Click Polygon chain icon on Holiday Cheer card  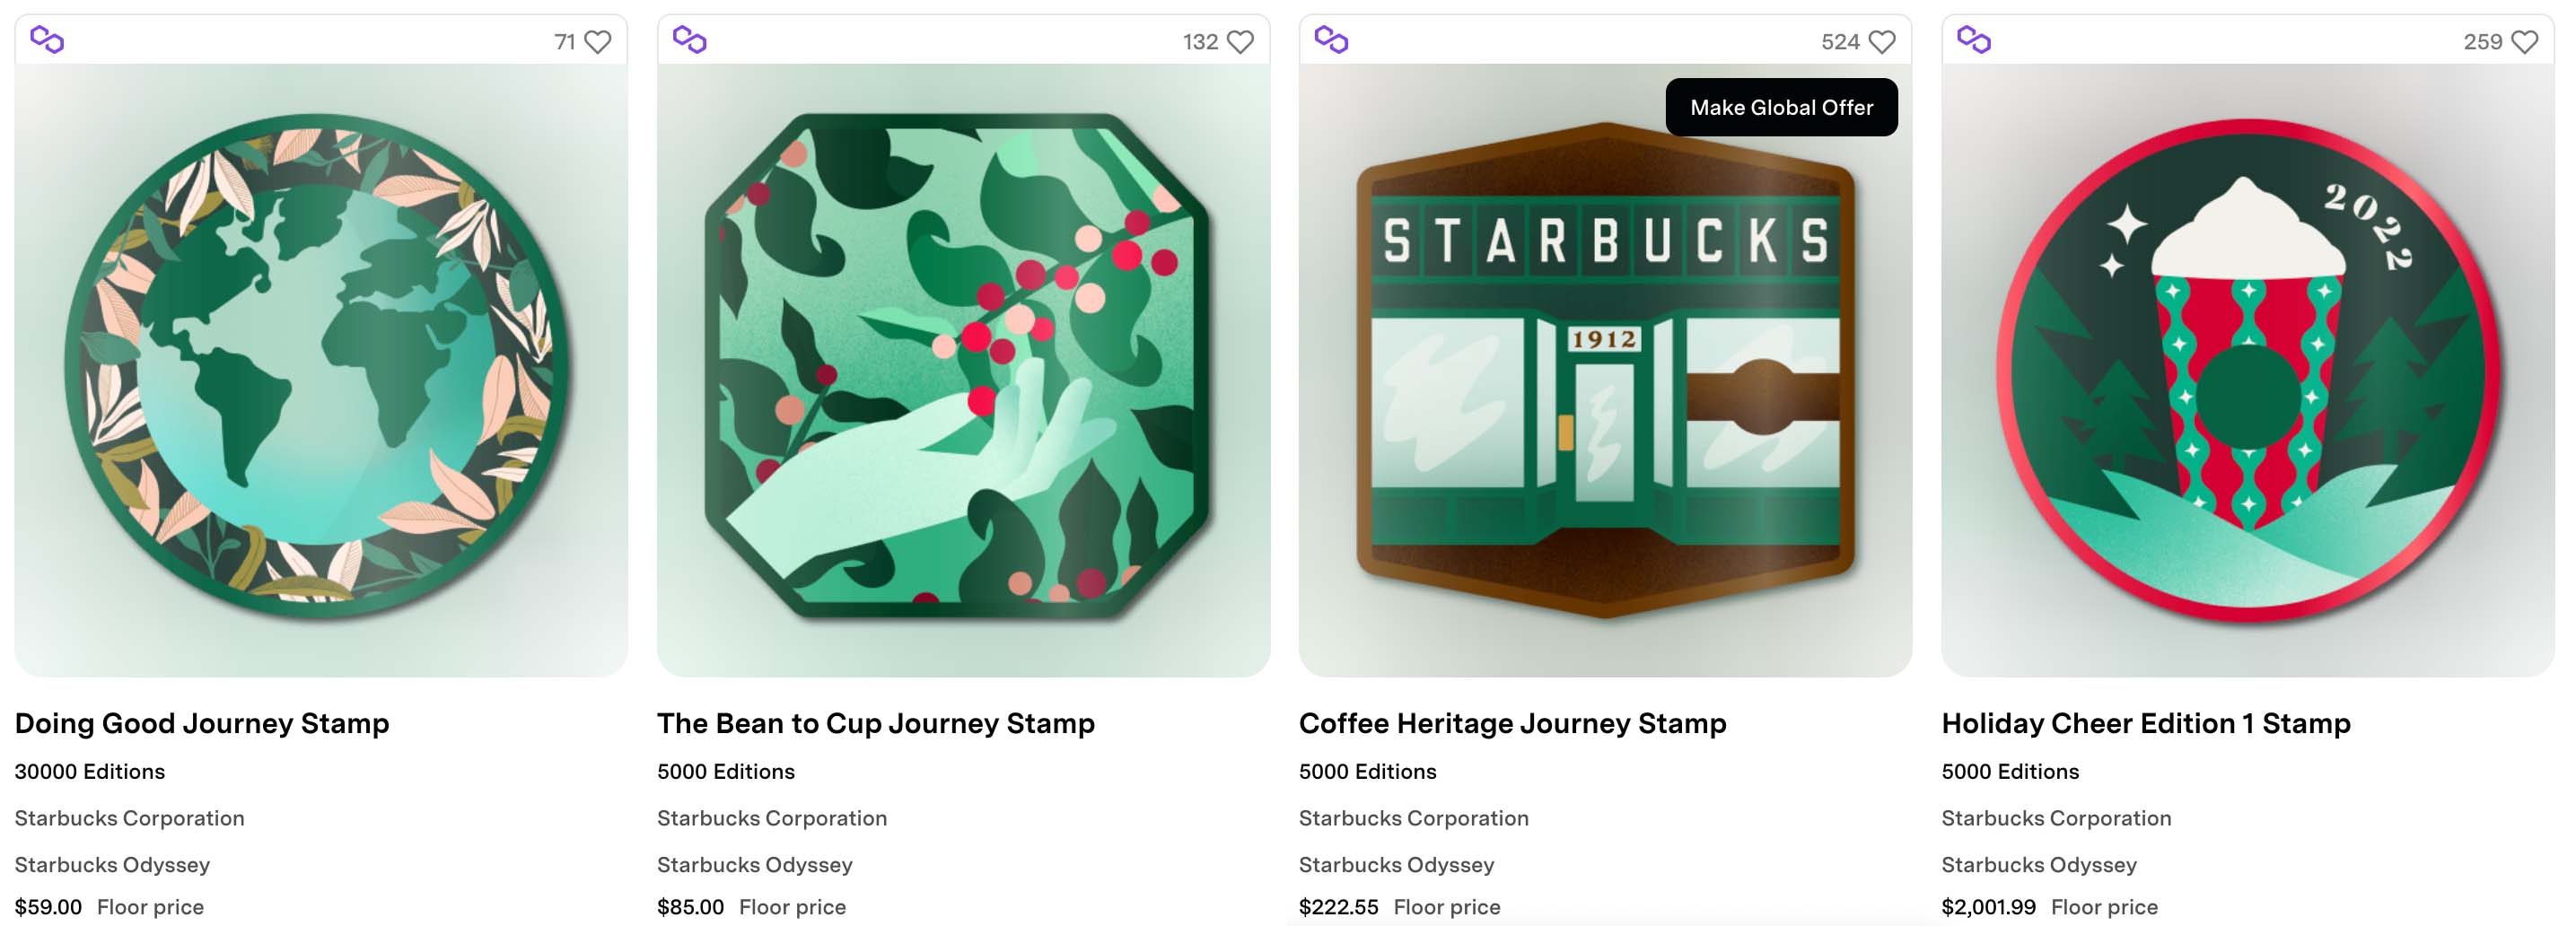click(x=1974, y=40)
